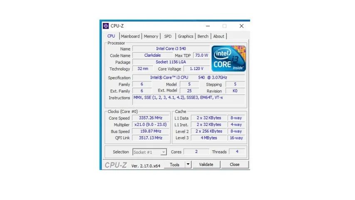The width and height of the screenshot is (355, 200).
Task: Select the Technology value 32 nm
Action: click(x=143, y=68)
